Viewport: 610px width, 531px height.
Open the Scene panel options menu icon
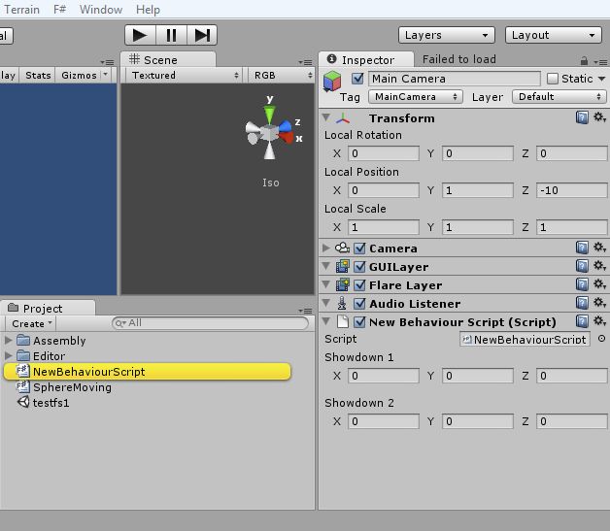305,62
